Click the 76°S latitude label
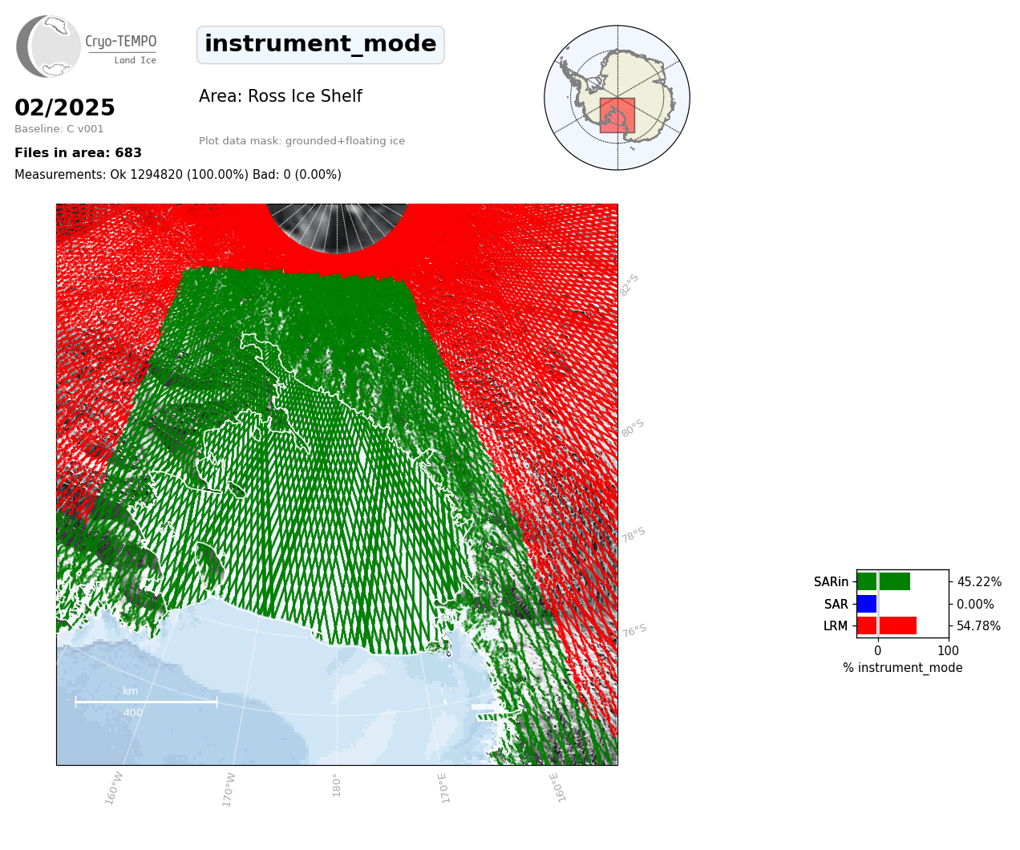The image size is (1020, 850). click(634, 631)
